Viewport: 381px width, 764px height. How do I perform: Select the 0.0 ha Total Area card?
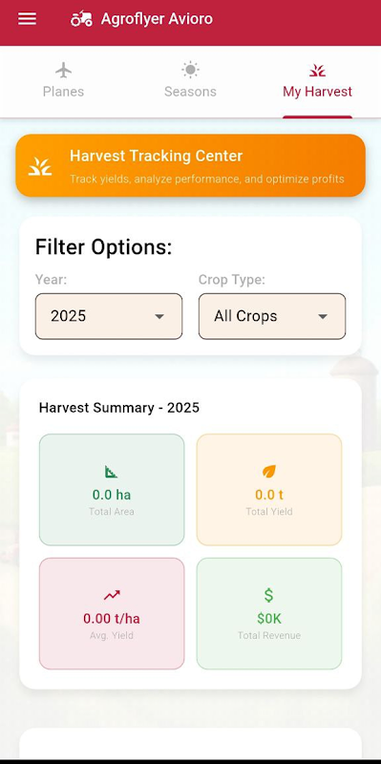point(112,490)
